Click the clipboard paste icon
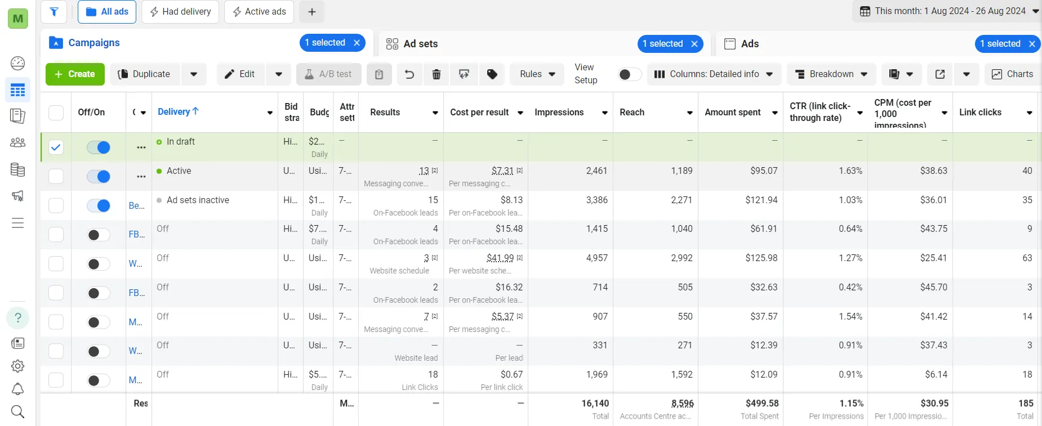This screenshot has height=426, width=1042. pyautogui.click(x=379, y=74)
